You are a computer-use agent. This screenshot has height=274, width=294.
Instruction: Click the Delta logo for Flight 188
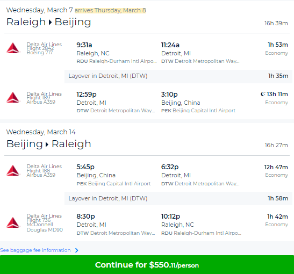click(13, 170)
